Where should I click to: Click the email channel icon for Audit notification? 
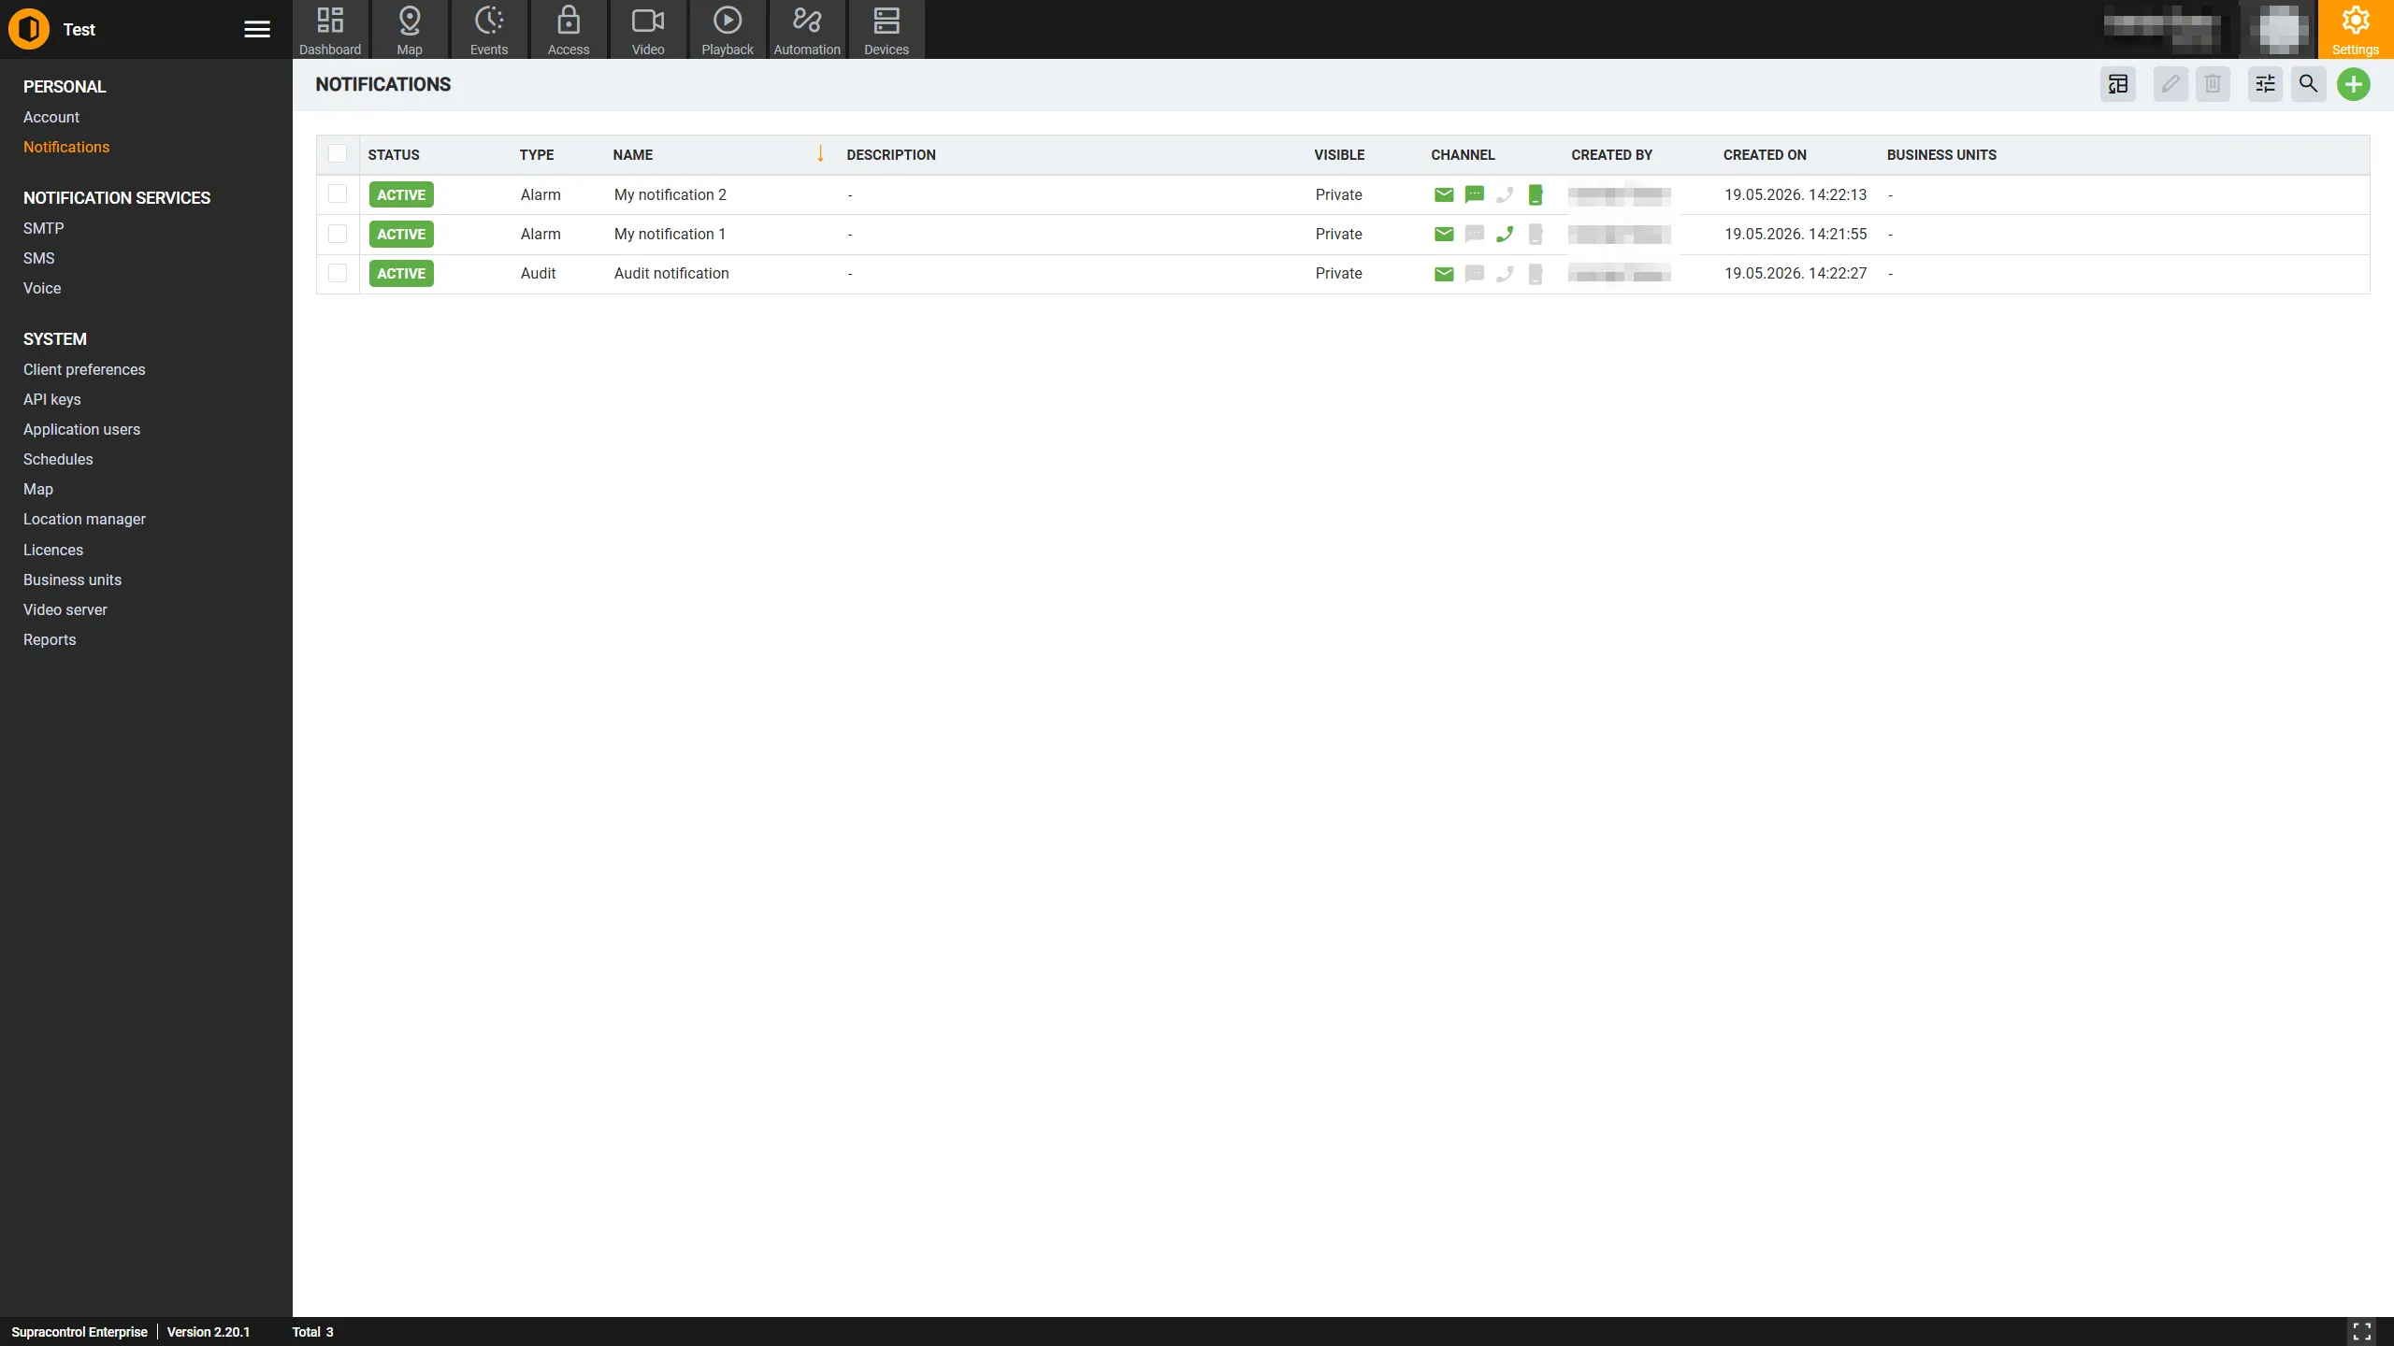[1444, 274]
